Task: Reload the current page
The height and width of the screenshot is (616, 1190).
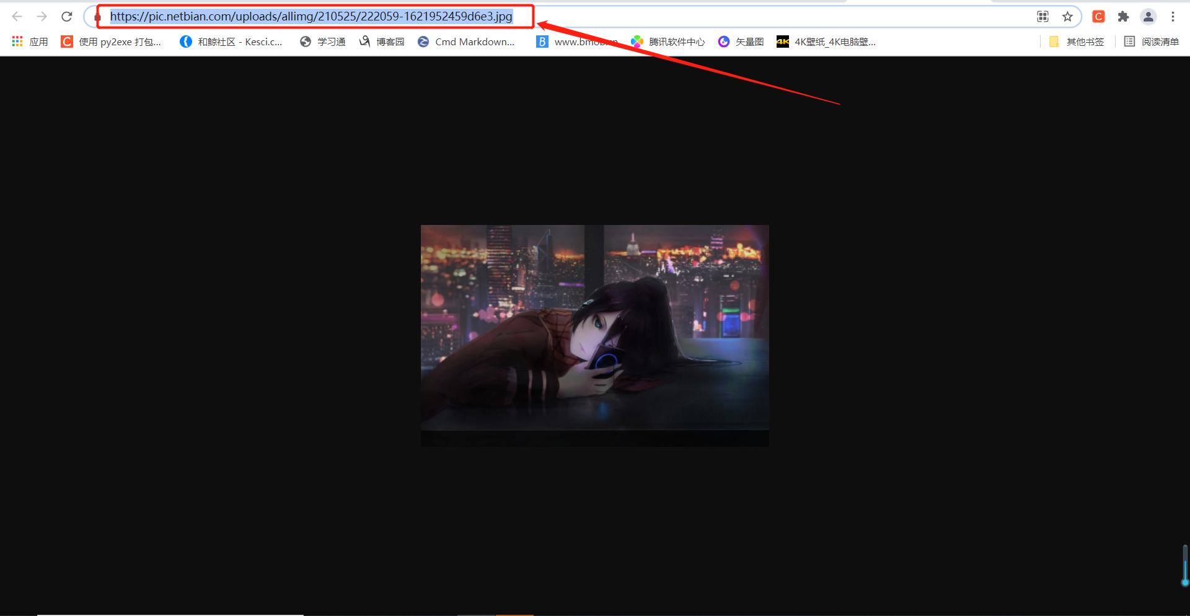Action: pyautogui.click(x=67, y=17)
